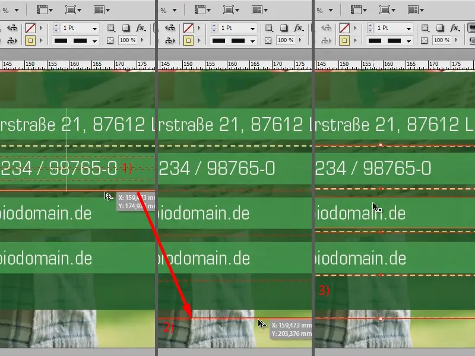Click the stroke color swatch in middle panel

click(x=188, y=28)
